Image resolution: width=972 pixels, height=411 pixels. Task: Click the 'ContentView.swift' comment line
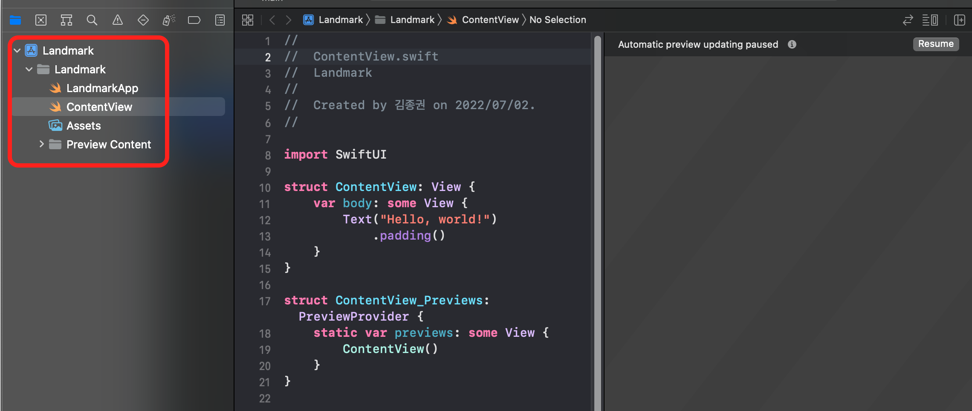tap(361, 57)
